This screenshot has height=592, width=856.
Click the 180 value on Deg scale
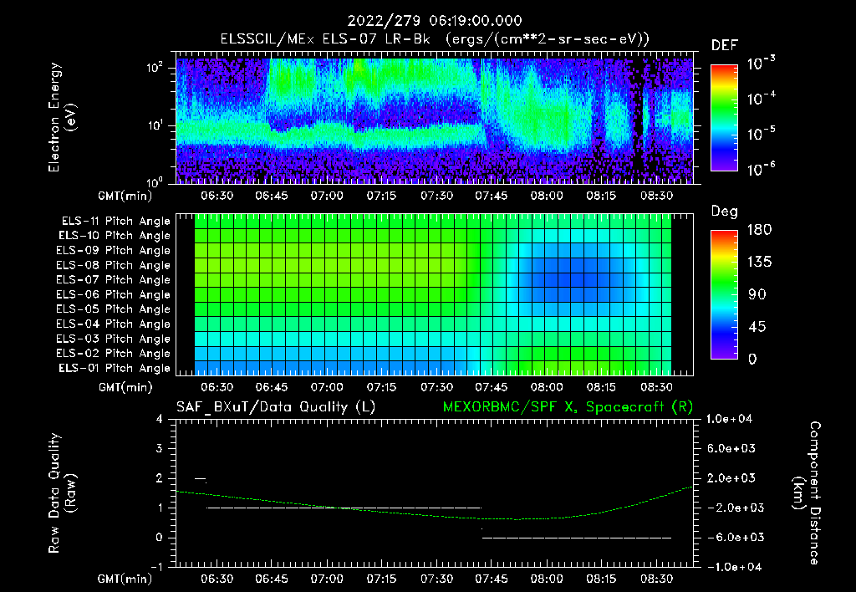759,230
